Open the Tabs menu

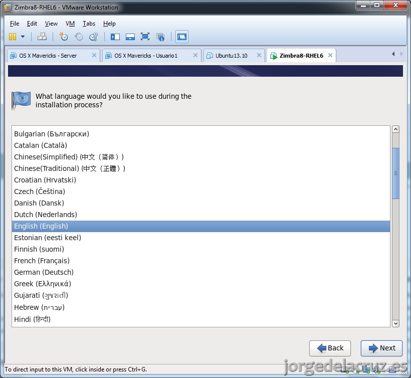coord(89,24)
